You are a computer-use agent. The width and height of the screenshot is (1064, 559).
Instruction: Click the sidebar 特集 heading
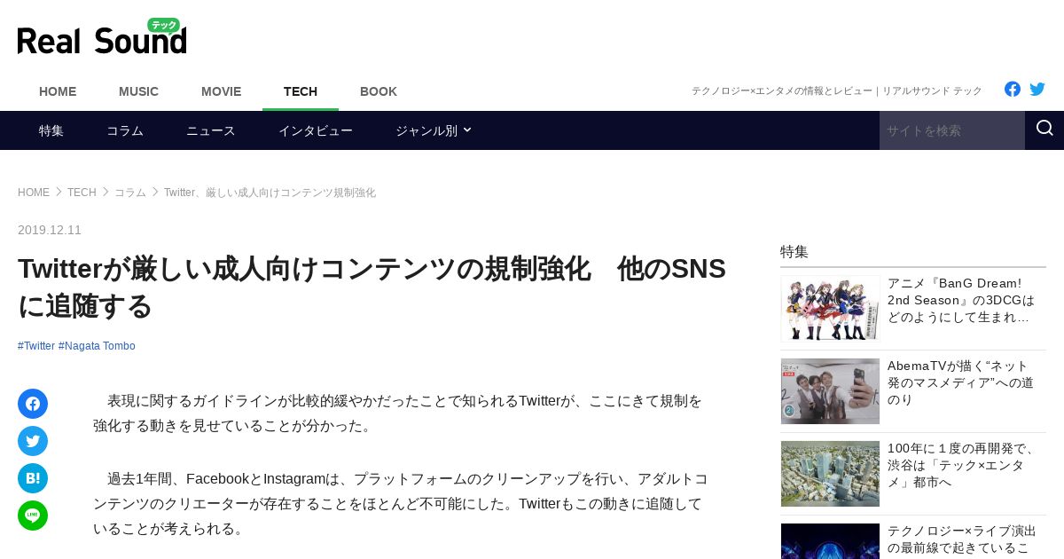794,251
